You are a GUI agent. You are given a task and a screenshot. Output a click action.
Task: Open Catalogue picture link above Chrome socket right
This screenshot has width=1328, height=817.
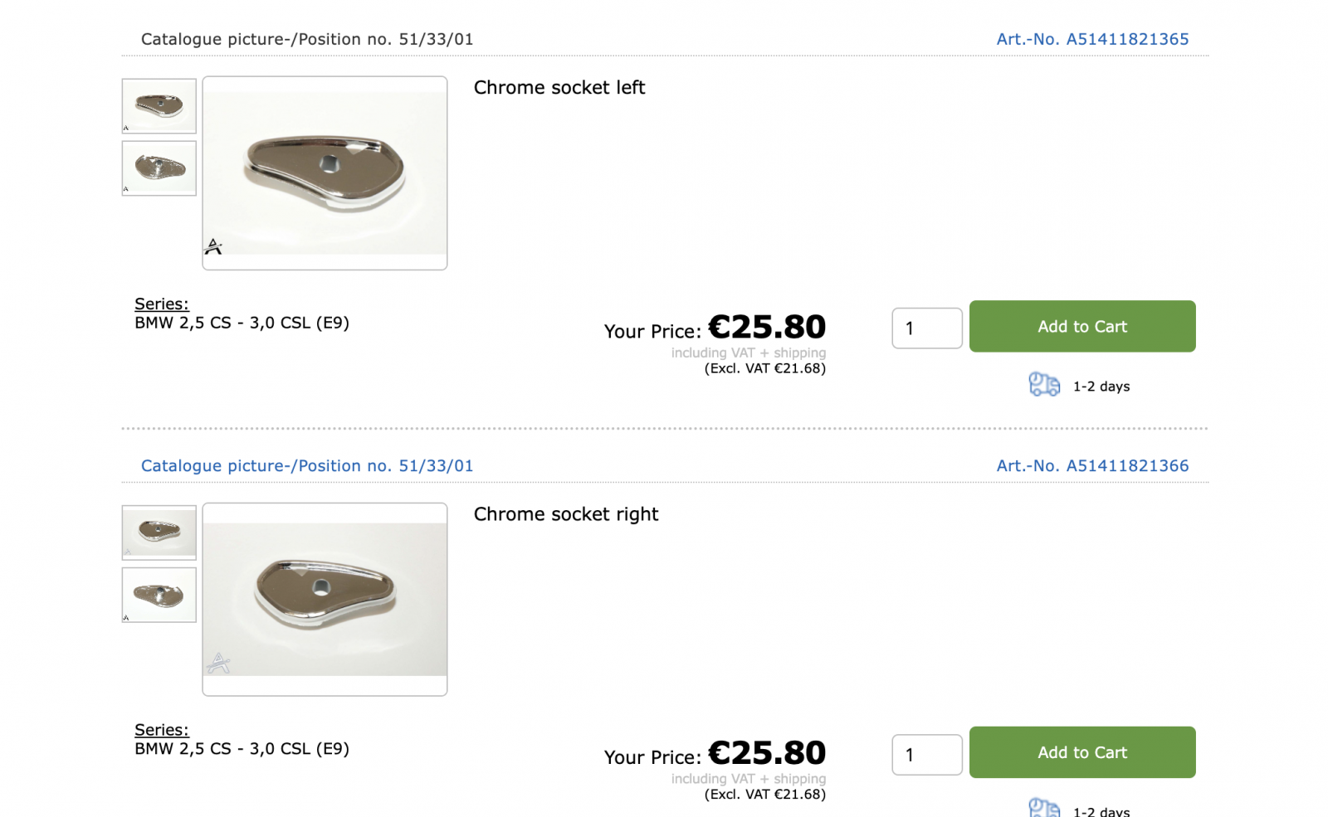[x=307, y=466]
